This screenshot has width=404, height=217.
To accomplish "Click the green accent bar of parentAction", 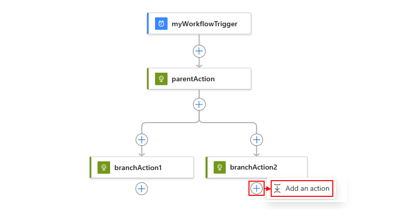I will point(148,79).
